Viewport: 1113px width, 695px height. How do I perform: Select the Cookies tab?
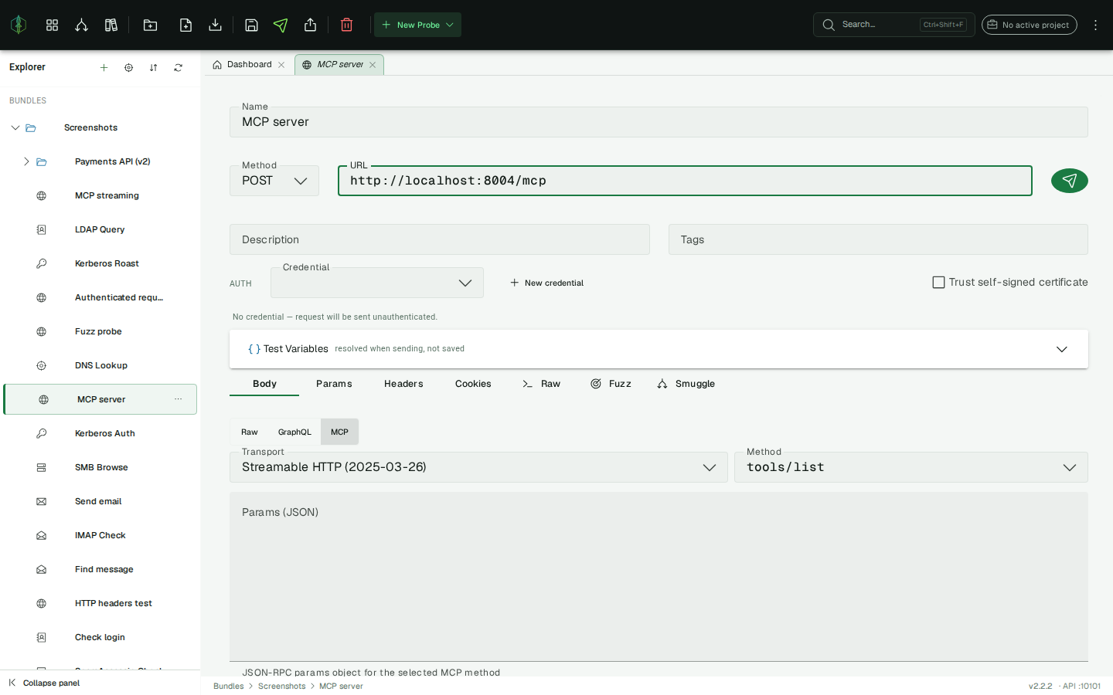tap(473, 384)
